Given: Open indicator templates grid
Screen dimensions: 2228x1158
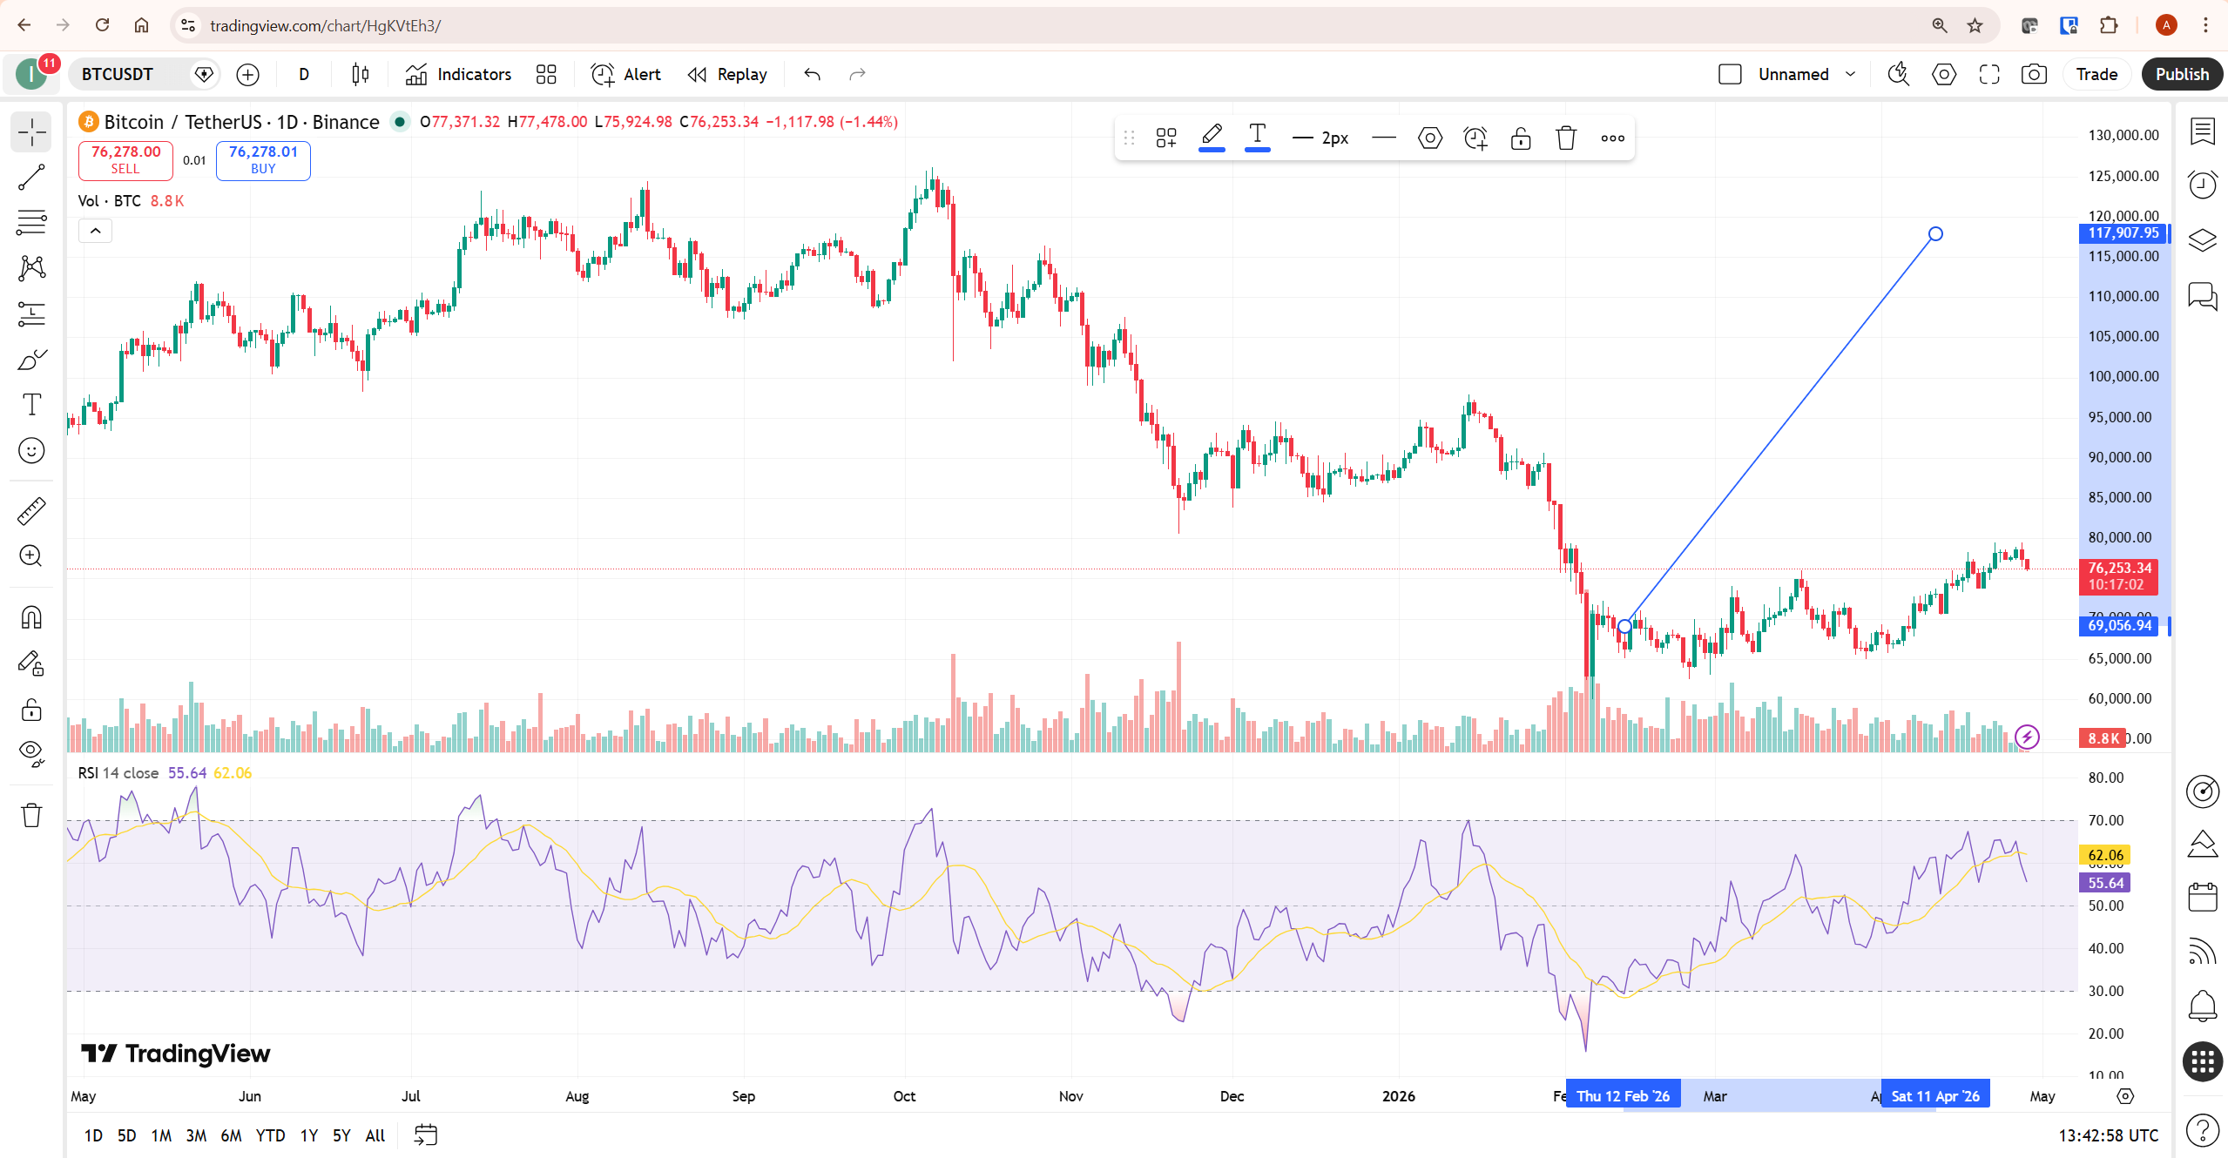Looking at the screenshot, I should point(546,74).
